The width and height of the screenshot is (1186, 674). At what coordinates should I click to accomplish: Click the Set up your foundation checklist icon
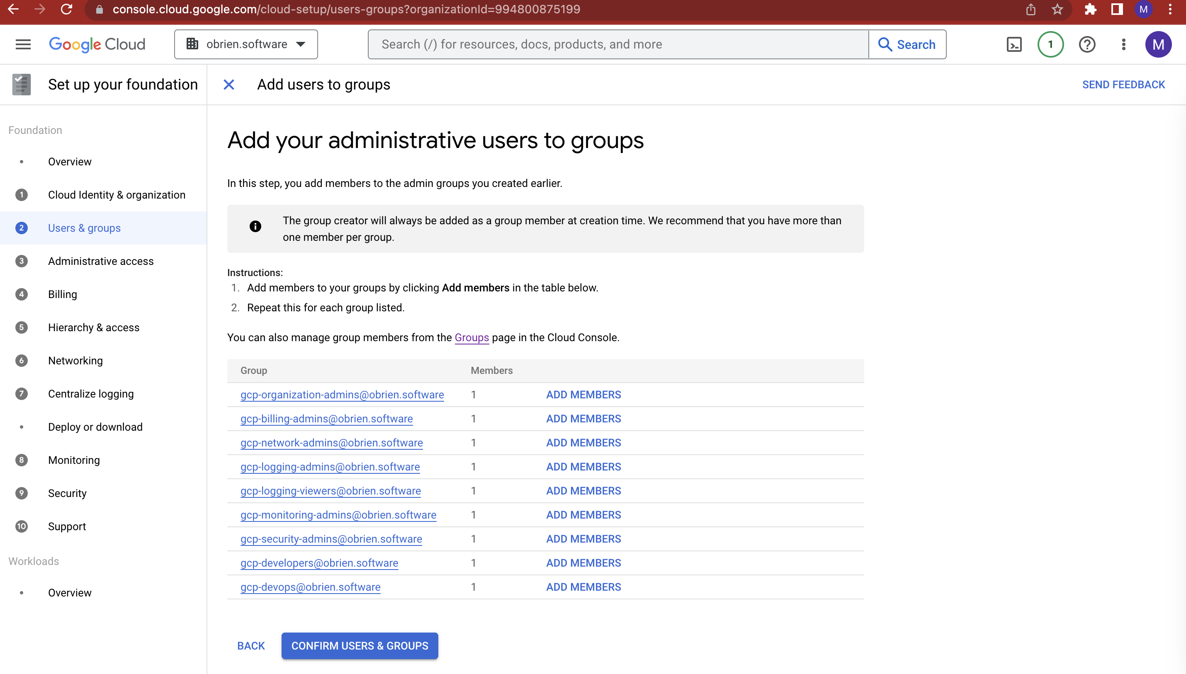(21, 84)
